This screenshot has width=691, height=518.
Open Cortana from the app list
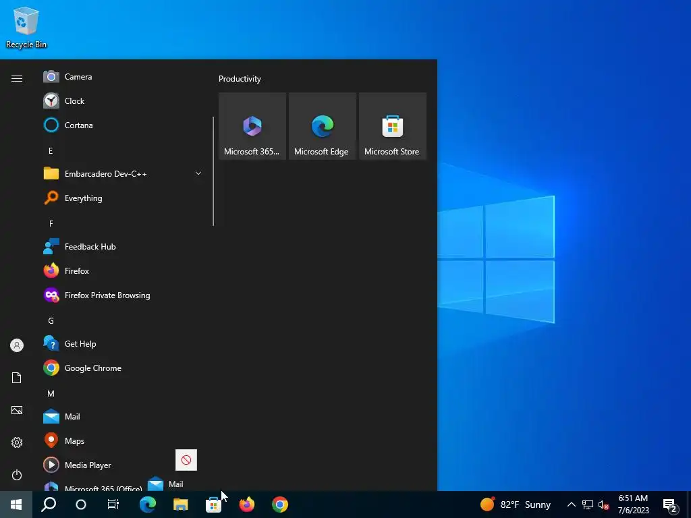point(123,125)
